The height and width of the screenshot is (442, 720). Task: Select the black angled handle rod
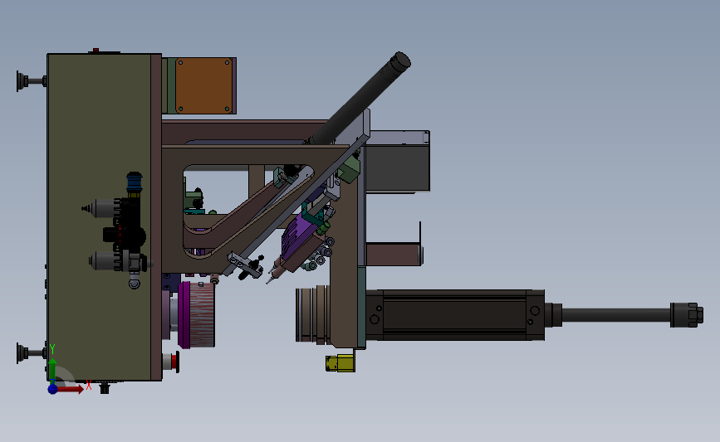coord(360,98)
